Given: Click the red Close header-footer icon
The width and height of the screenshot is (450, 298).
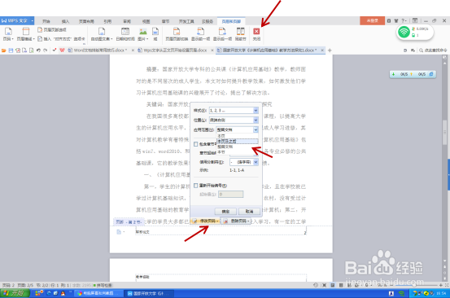Looking at the screenshot, I should point(256,31).
